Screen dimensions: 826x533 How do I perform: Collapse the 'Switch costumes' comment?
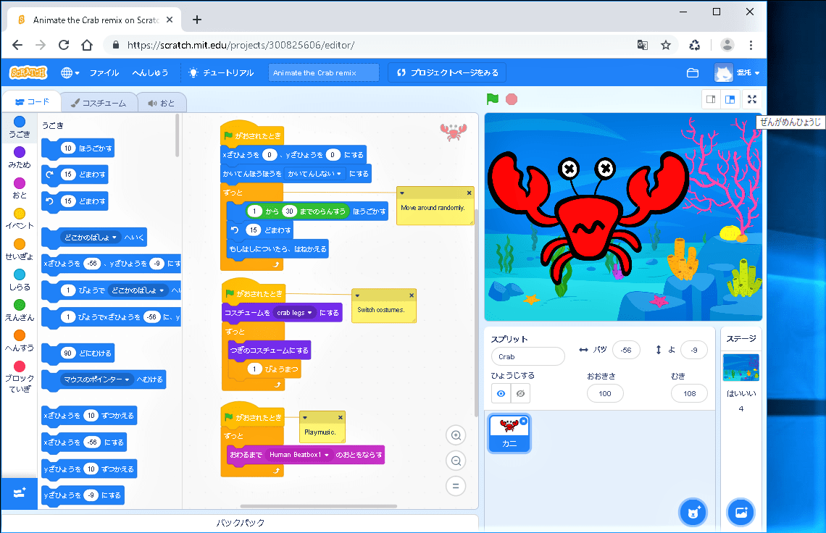(357, 295)
